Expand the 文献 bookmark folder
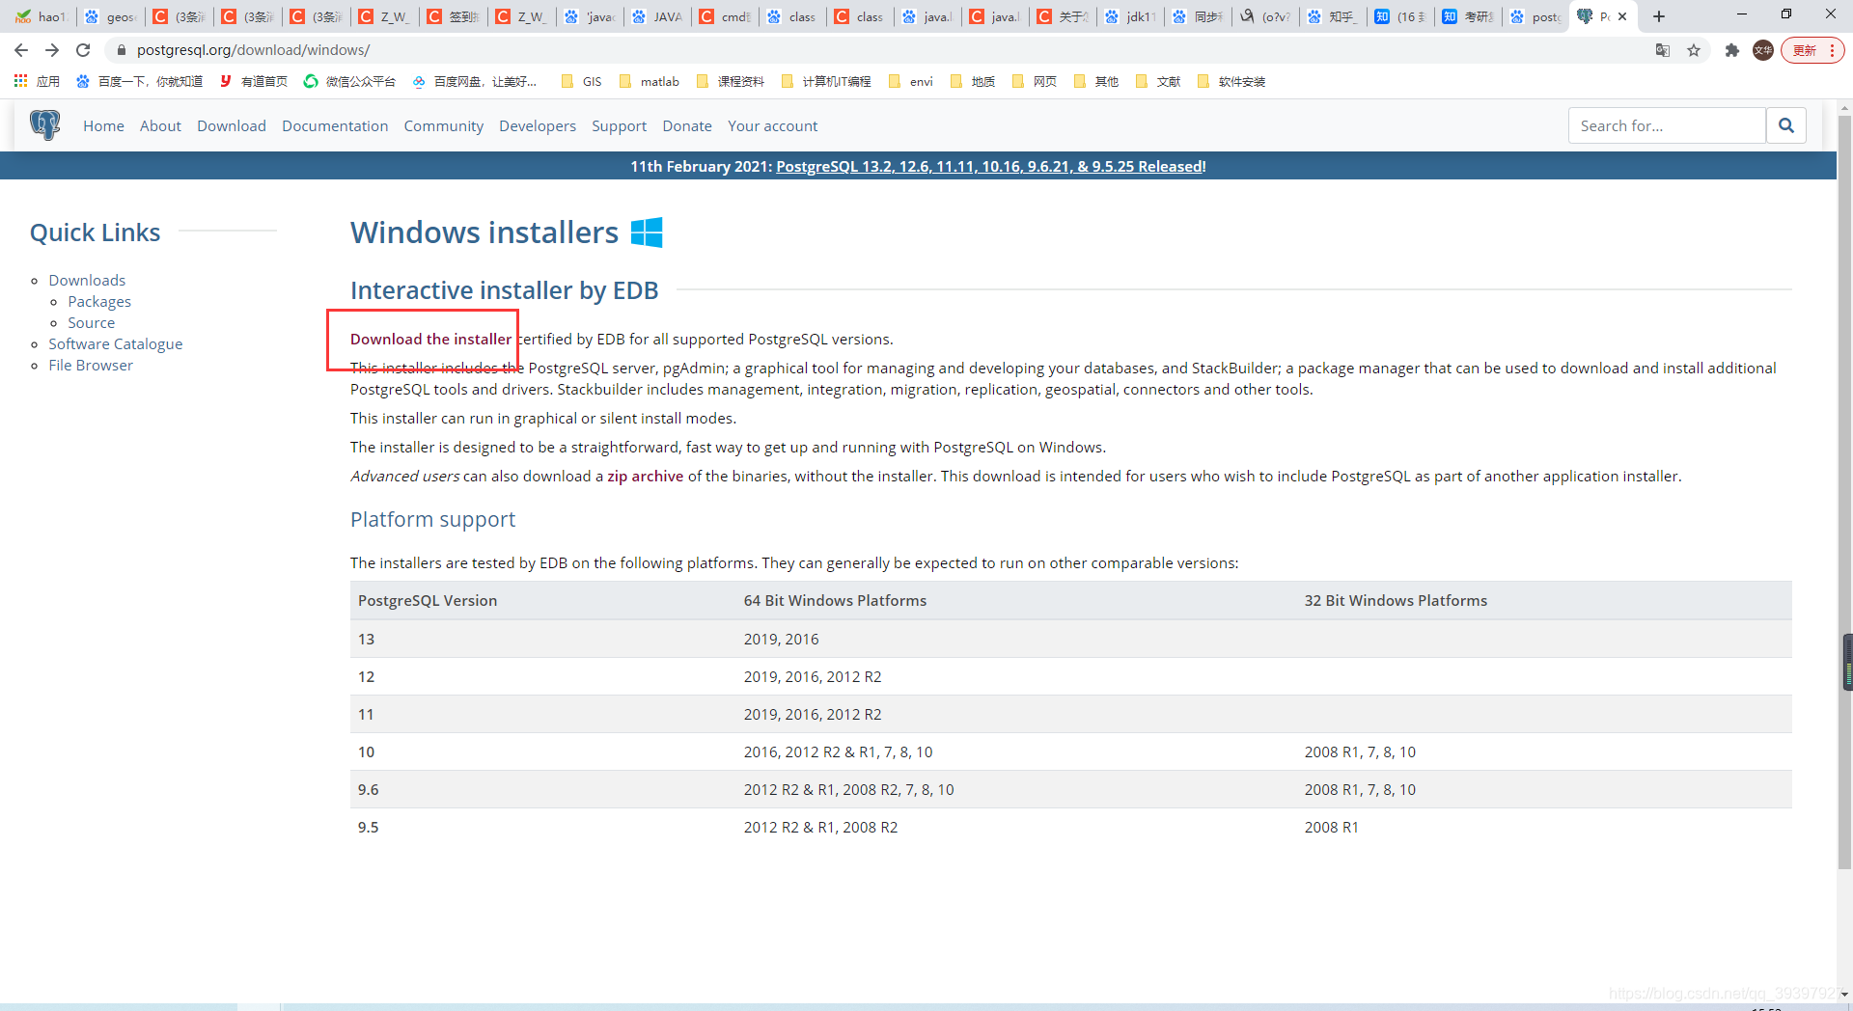The width and height of the screenshot is (1853, 1011). pyautogui.click(x=1158, y=81)
